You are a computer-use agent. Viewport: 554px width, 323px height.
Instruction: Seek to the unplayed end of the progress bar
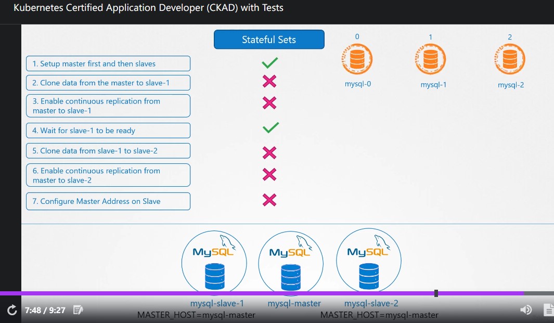click(x=538, y=293)
